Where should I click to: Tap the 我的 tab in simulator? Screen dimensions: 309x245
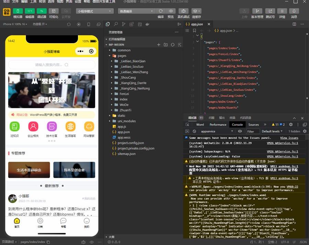[87, 223]
